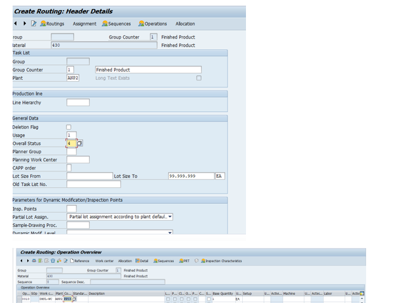Click the EA unit field
The image size is (399, 303).
point(220,176)
